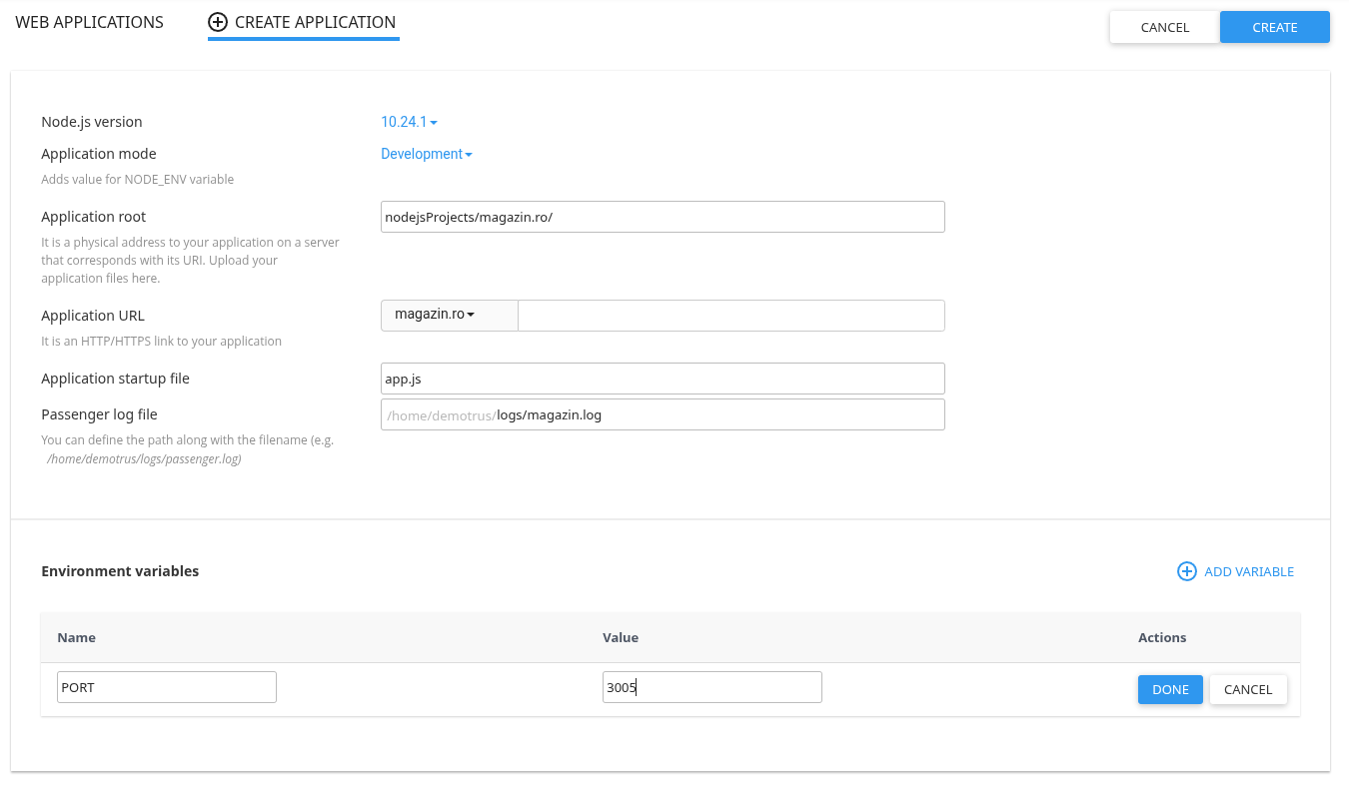The height and width of the screenshot is (785, 1349).
Task: Click the Passenger log file field
Action: (663, 414)
